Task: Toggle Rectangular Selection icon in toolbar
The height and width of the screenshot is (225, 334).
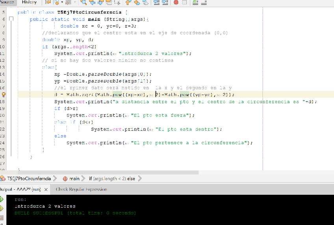Action: pyautogui.click(x=117, y=2)
